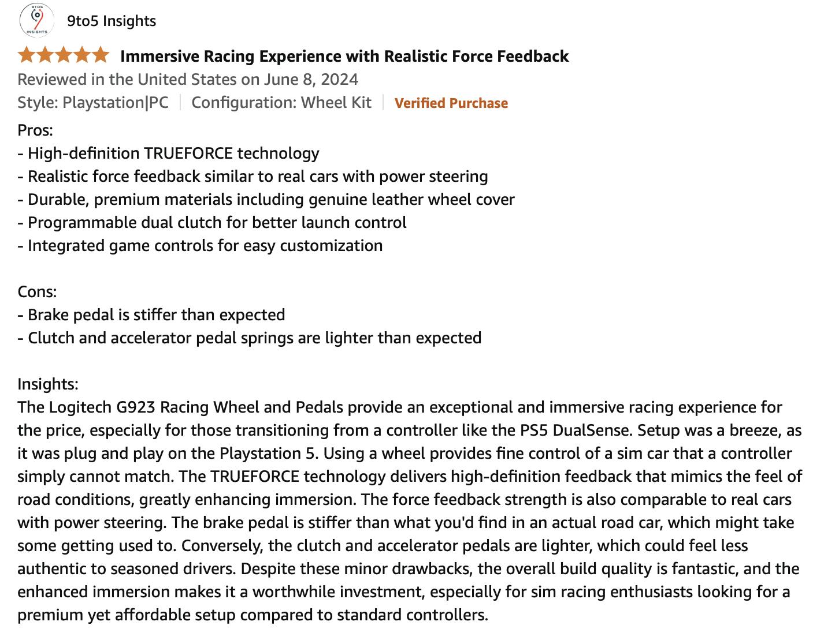Click the Style: Playstation|PC text
This screenshot has width=824, height=629.
[93, 103]
